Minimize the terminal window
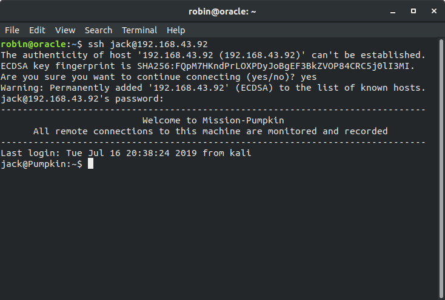This screenshot has width=445, height=300. [x=393, y=11]
